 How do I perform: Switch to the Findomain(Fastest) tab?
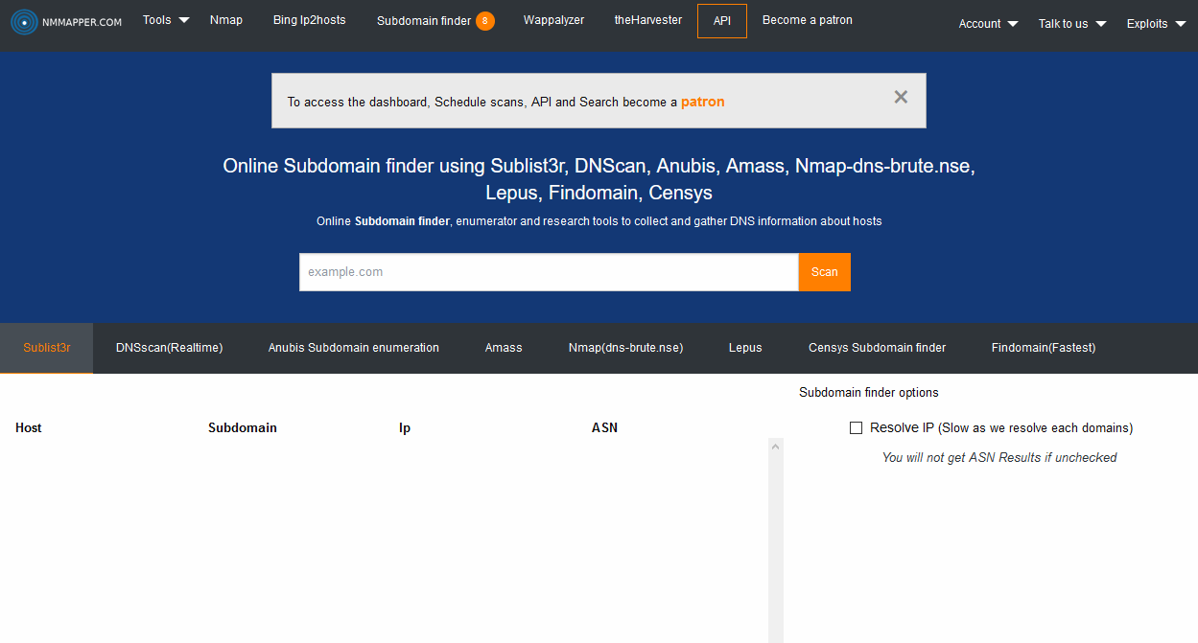coord(1044,348)
